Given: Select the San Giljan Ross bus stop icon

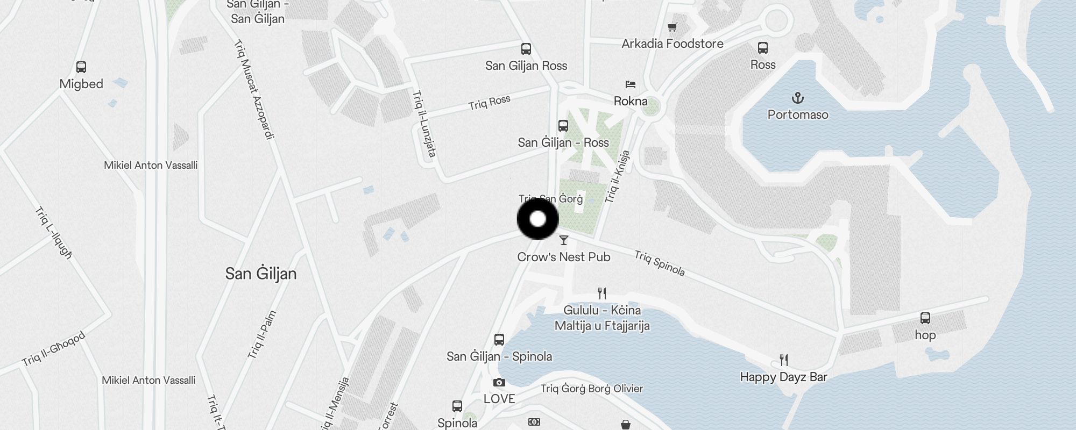Looking at the screenshot, I should coord(526,49).
